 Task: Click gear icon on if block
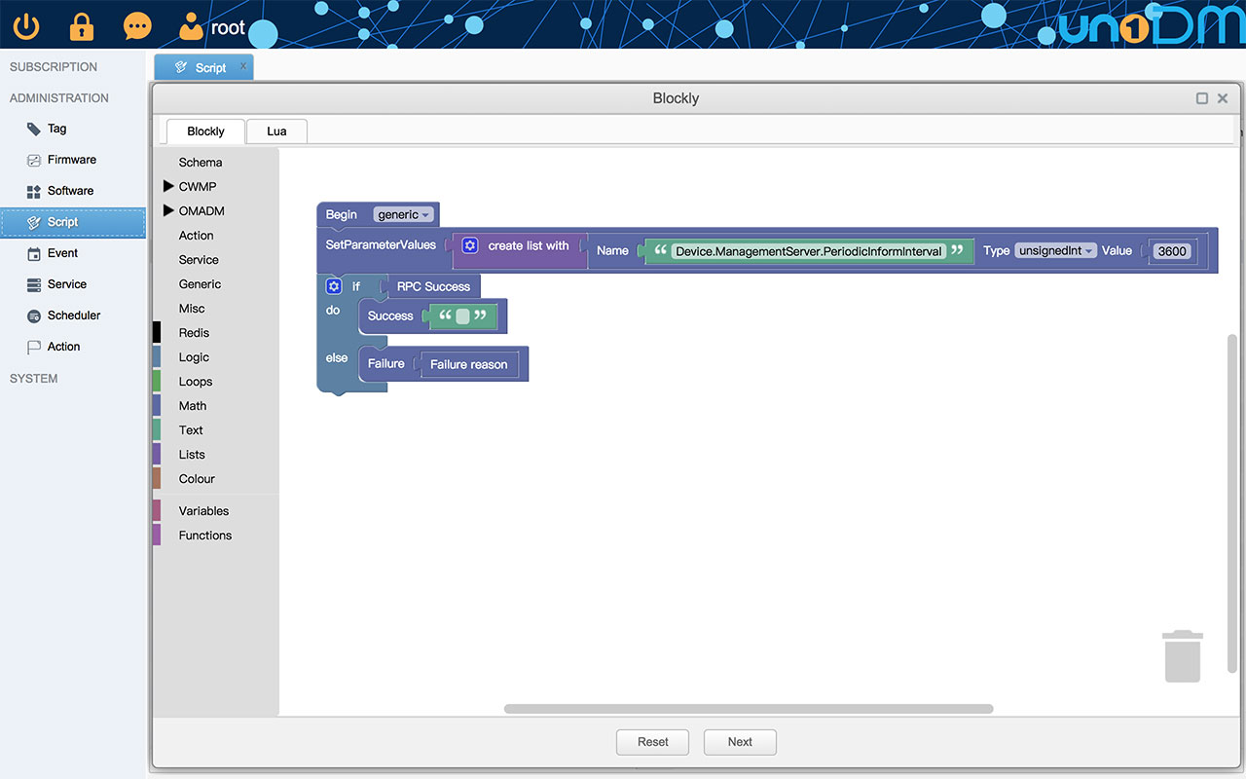[334, 286]
